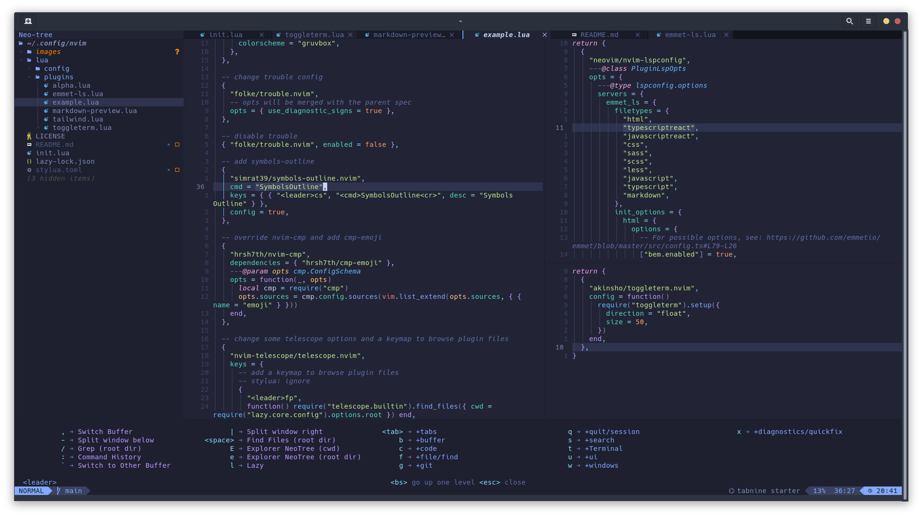Open emmet-ls.lua in the file tree
The width and height of the screenshot is (922, 517).
click(77, 94)
